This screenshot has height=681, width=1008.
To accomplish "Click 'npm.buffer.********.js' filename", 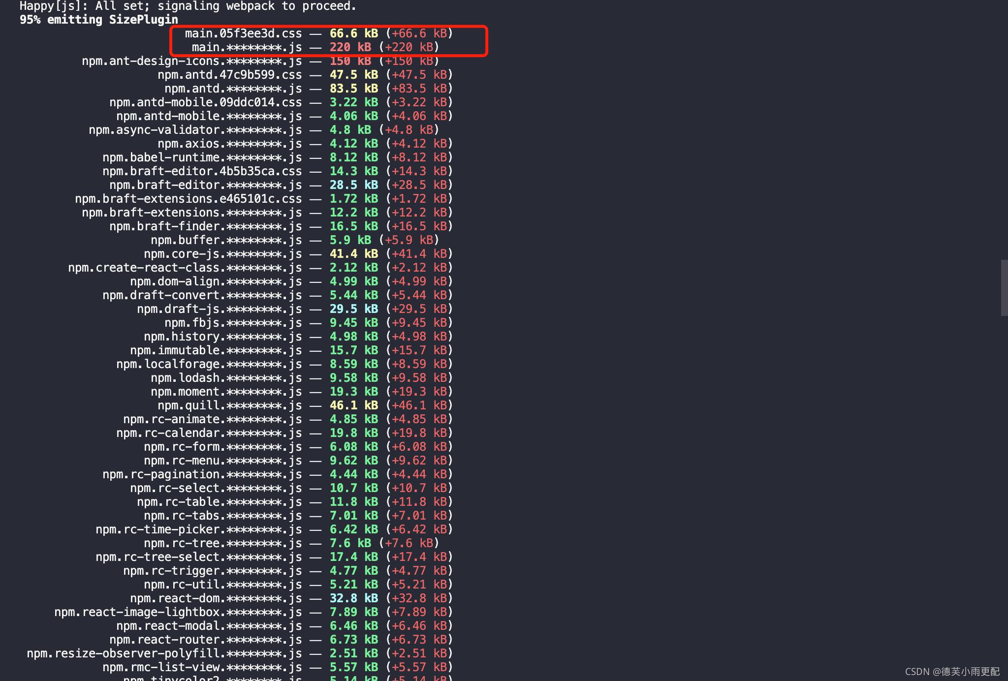I will (226, 240).
